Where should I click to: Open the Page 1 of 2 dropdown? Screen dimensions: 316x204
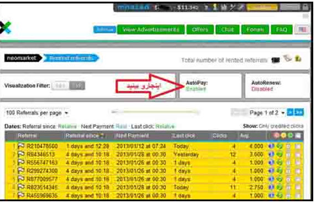coord(267,112)
